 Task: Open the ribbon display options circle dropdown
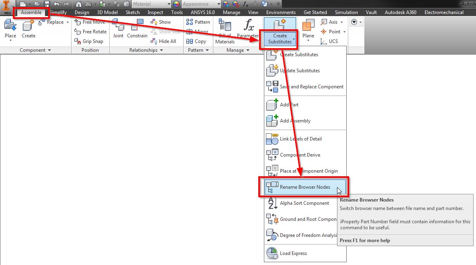[x=356, y=22]
